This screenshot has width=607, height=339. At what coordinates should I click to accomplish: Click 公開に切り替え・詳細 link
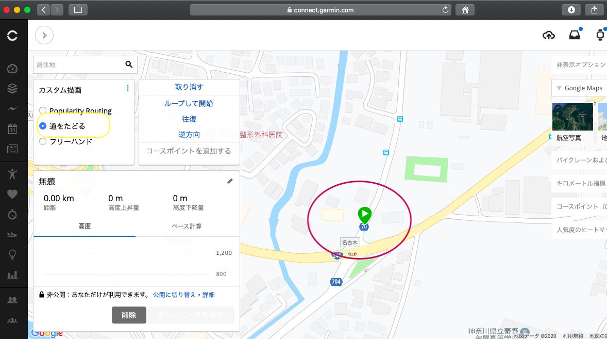[183, 295]
